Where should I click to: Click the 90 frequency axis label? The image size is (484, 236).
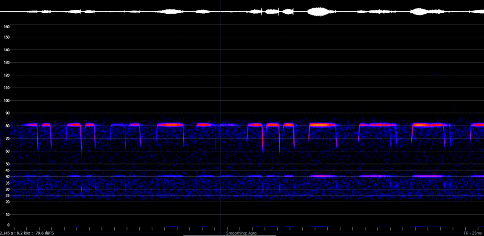7,113
